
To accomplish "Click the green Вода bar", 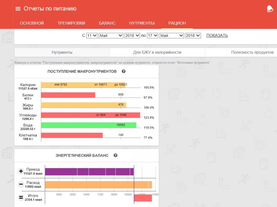I will coord(88,125).
